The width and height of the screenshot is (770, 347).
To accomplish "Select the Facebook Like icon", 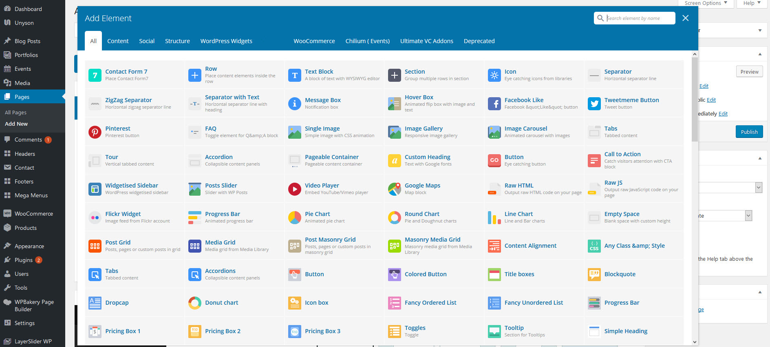I will coord(494,104).
